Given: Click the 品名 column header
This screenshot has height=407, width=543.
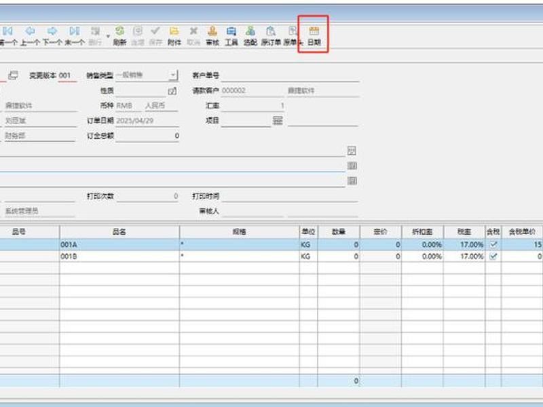Looking at the screenshot, I should point(119,232).
